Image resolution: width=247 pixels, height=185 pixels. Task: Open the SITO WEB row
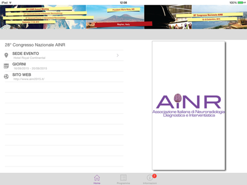(x=64, y=77)
